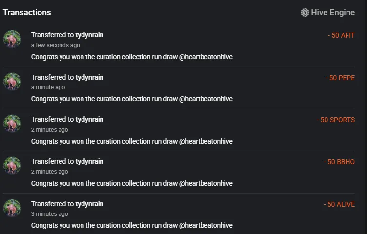Screen dimensions: 367x234
Task: Click the Hive Engine label
Action: pyautogui.click(x=333, y=12)
